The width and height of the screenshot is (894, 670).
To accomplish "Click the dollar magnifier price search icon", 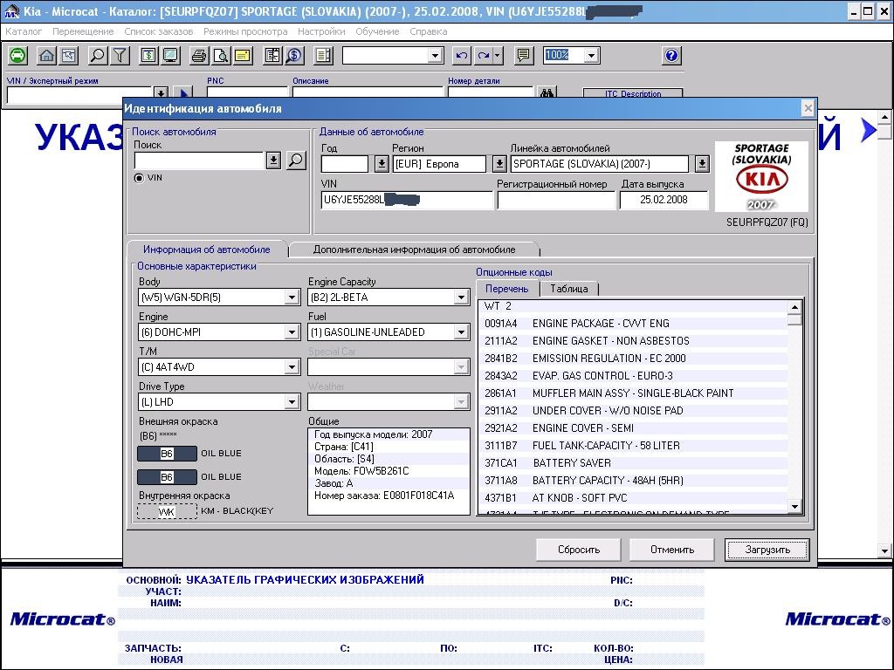I will pyautogui.click(x=295, y=55).
